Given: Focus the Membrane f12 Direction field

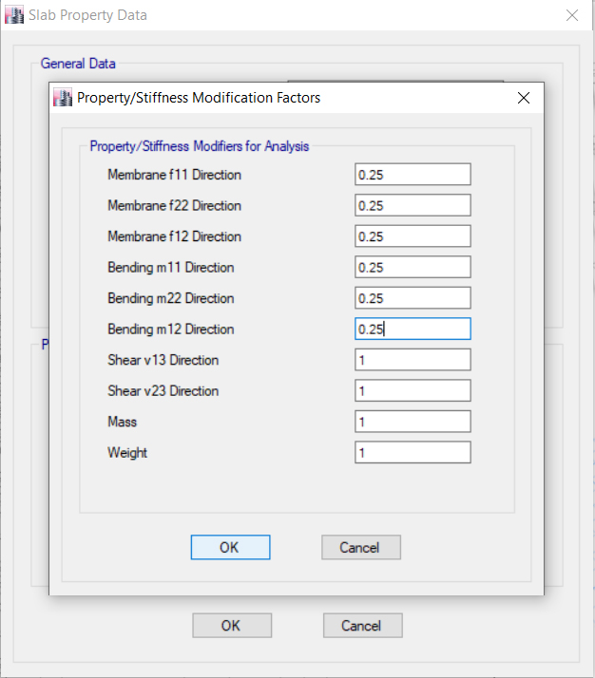Looking at the screenshot, I should point(413,236).
